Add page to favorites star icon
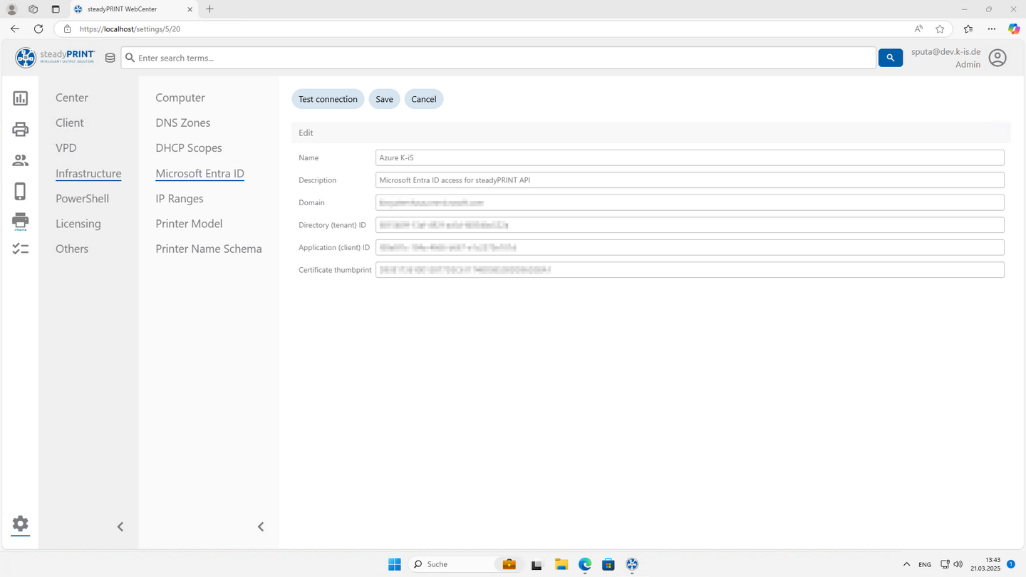The width and height of the screenshot is (1026, 577). click(940, 29)
